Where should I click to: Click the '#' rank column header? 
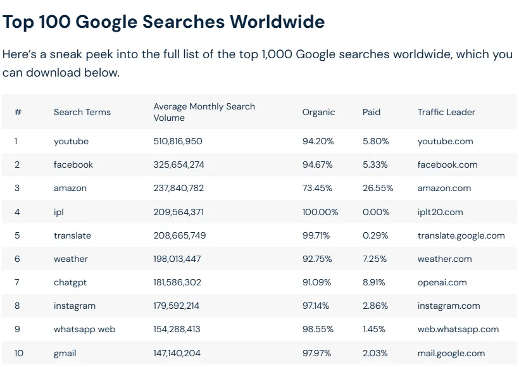pos(18,112)
